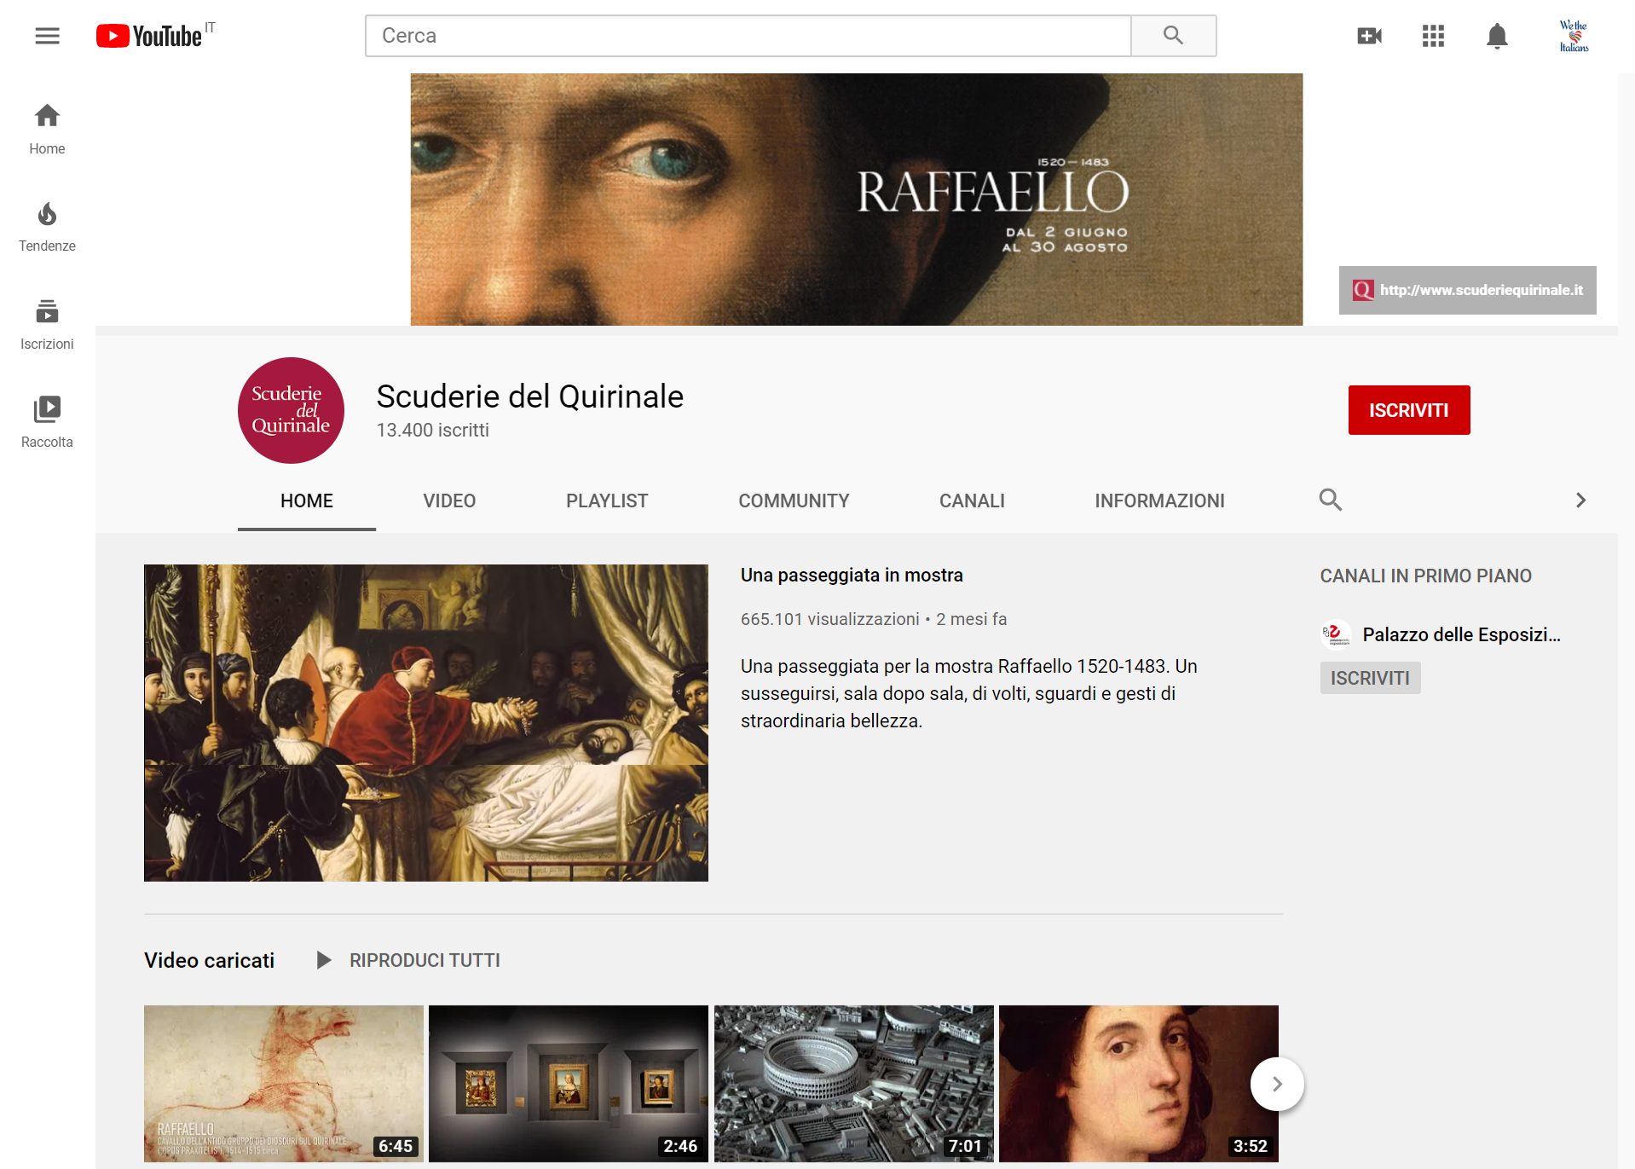
Task: Expand more channel tabs with right chevron
Action: coord(1580,500)
